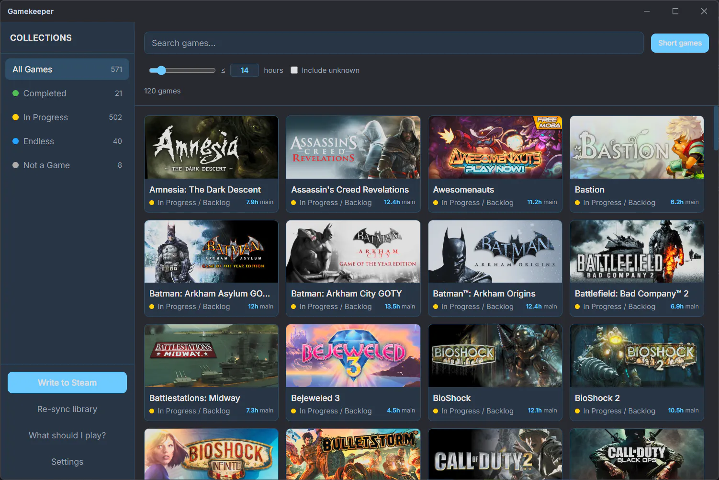Click the game list vertical scrollbar
Screen dimensions: 719x480
click(716, 128)
